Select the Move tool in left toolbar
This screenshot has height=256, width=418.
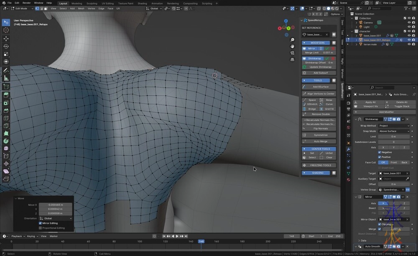tap(6, 38)
